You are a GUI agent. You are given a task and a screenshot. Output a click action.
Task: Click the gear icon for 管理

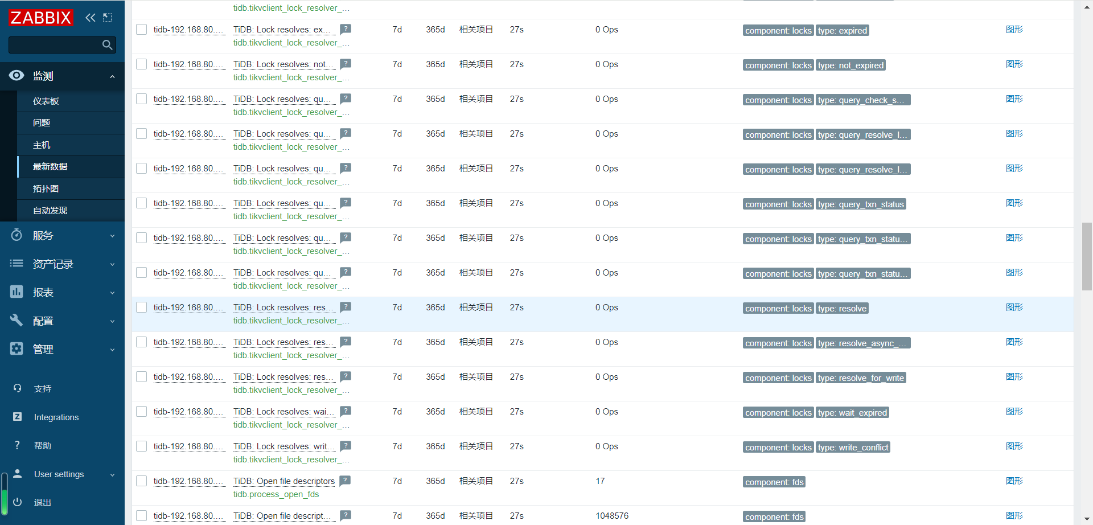point(17,349)
